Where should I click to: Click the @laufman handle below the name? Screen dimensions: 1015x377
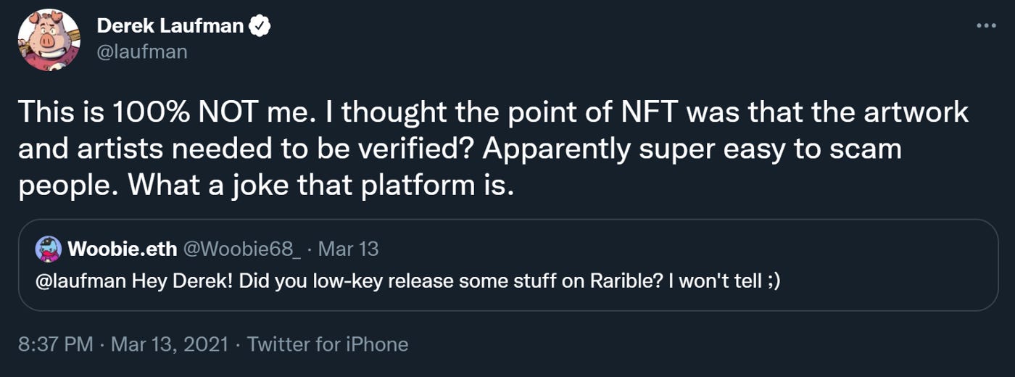[141, 51]
